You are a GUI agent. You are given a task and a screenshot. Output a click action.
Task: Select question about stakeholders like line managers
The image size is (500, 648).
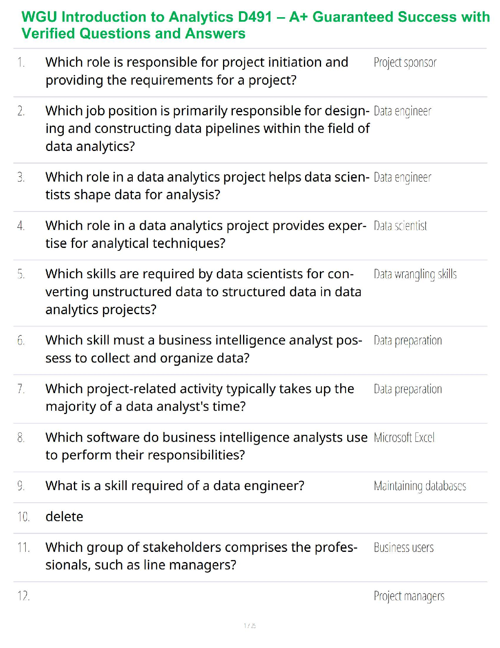201,556
